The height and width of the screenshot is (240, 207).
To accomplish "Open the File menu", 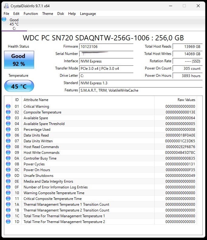I will click(x=6, y=14).
